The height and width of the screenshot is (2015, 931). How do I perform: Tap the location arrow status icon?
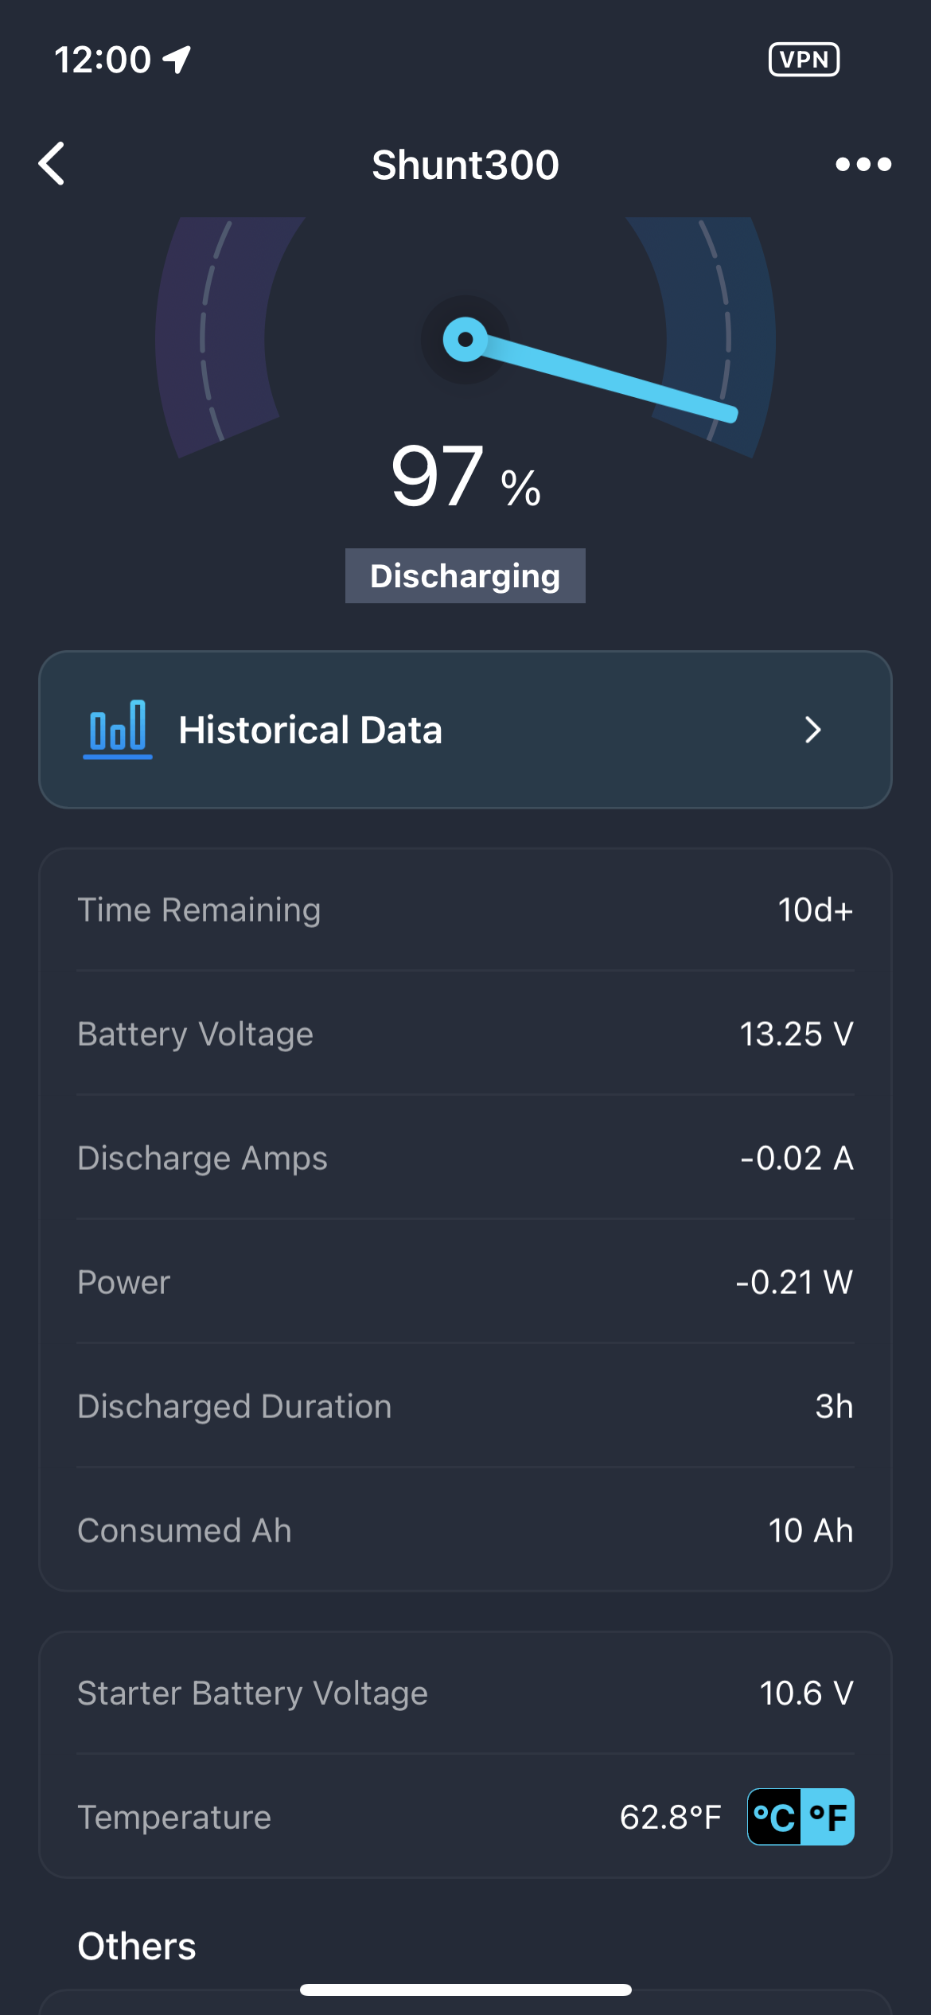click(177, 59)
